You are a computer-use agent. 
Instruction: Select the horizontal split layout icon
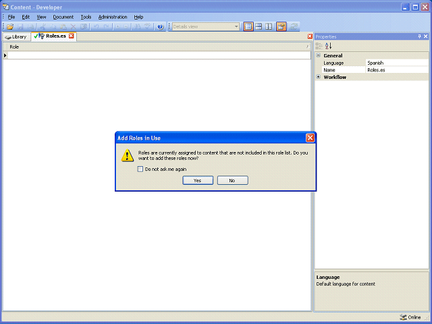(x=259, y=27)
